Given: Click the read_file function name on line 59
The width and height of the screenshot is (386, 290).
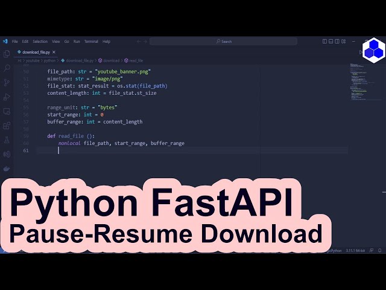Looking at the screenshot, I should click(71, 136).
